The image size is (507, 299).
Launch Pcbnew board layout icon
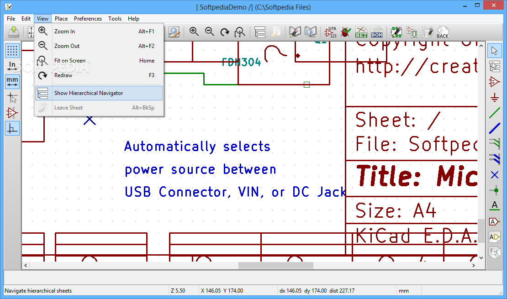pyautogui.click(x=396, y=32)
